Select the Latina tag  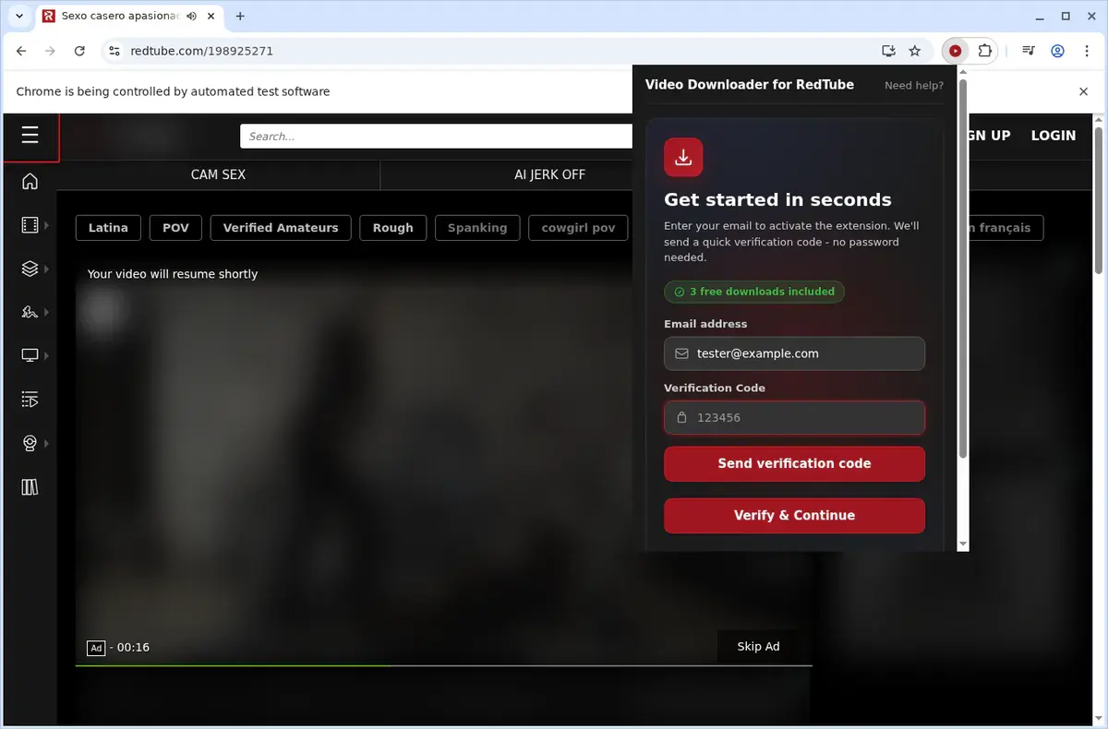tap(108, 228)
